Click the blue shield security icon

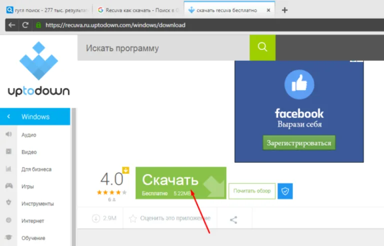285,191
